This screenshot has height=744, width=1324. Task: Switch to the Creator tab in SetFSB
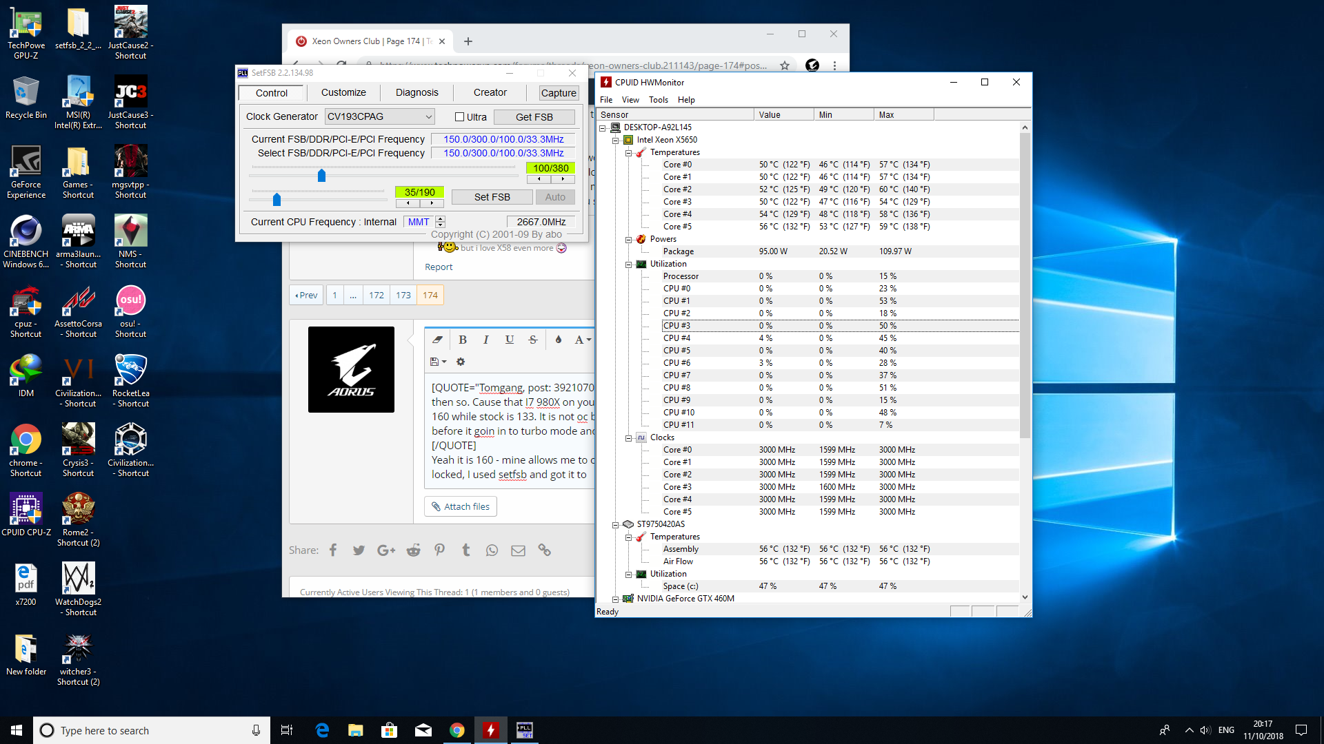coord(490,92)
